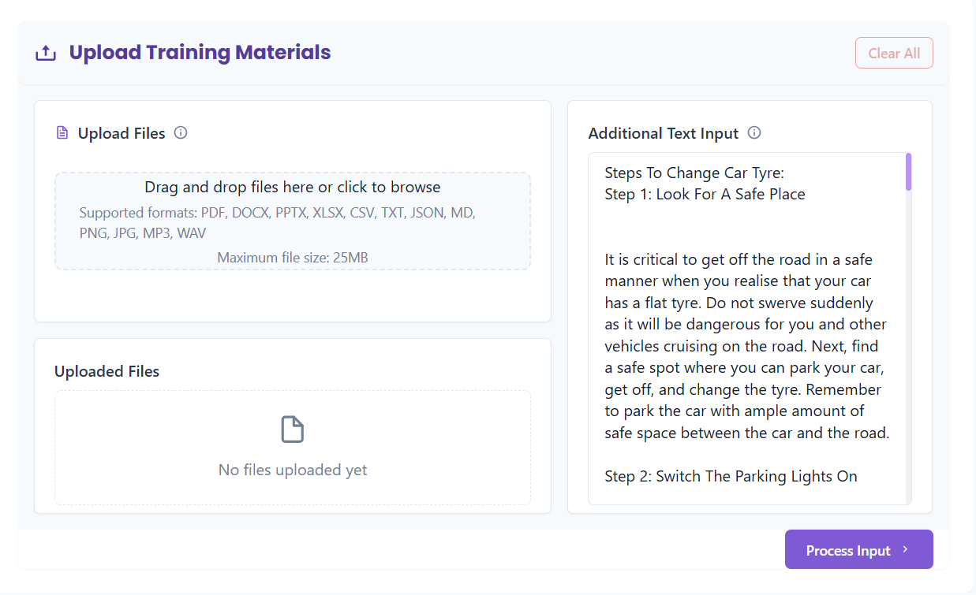
Task: Click the Additional Text Input label
Action: [x=664, y=133]
